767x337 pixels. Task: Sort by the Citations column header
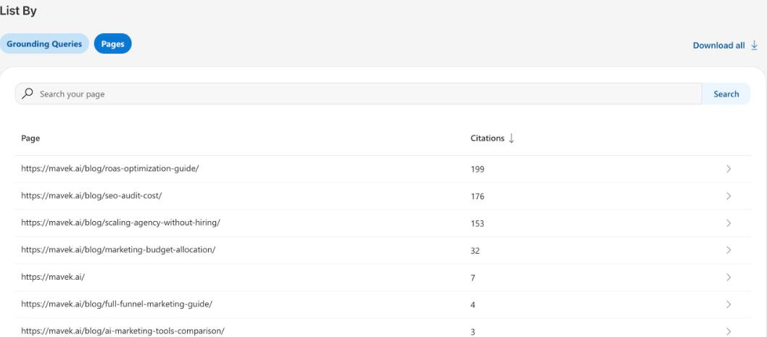(x=487, y=138)
